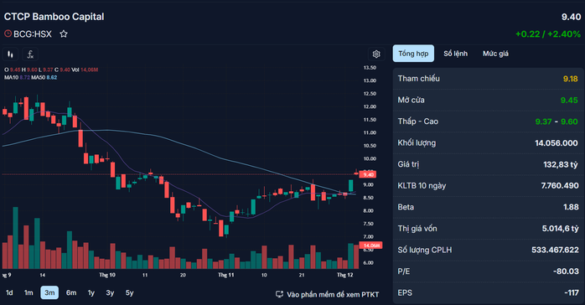The height and width of the screenshot is (305, 585).
Task: Select the 1d time range
Action: pos(9,292)
